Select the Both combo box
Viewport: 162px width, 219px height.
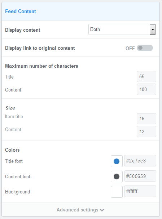122,29
